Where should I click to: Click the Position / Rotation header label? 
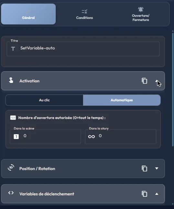point(37,169)
